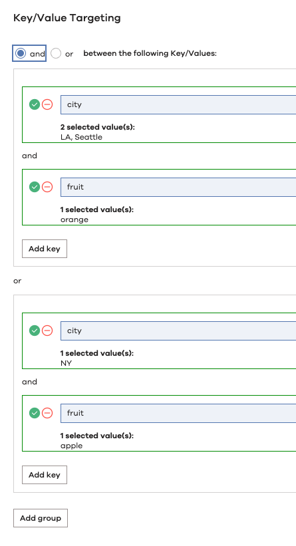Open fruit key field above apple
296x546 pixels.
pyautogui.click(x=178, y=414)
